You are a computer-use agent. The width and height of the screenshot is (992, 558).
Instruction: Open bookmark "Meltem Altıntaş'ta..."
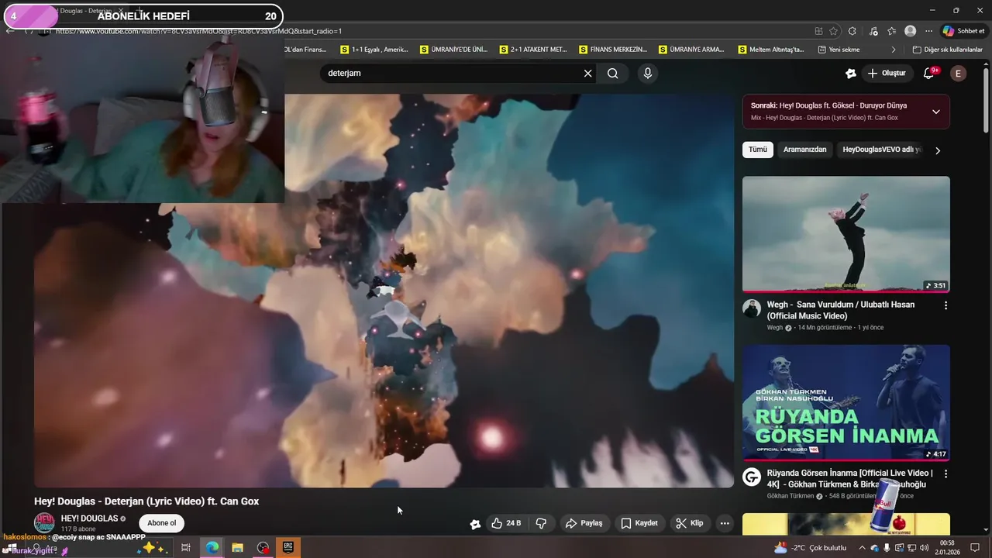(x=771, y=50)
